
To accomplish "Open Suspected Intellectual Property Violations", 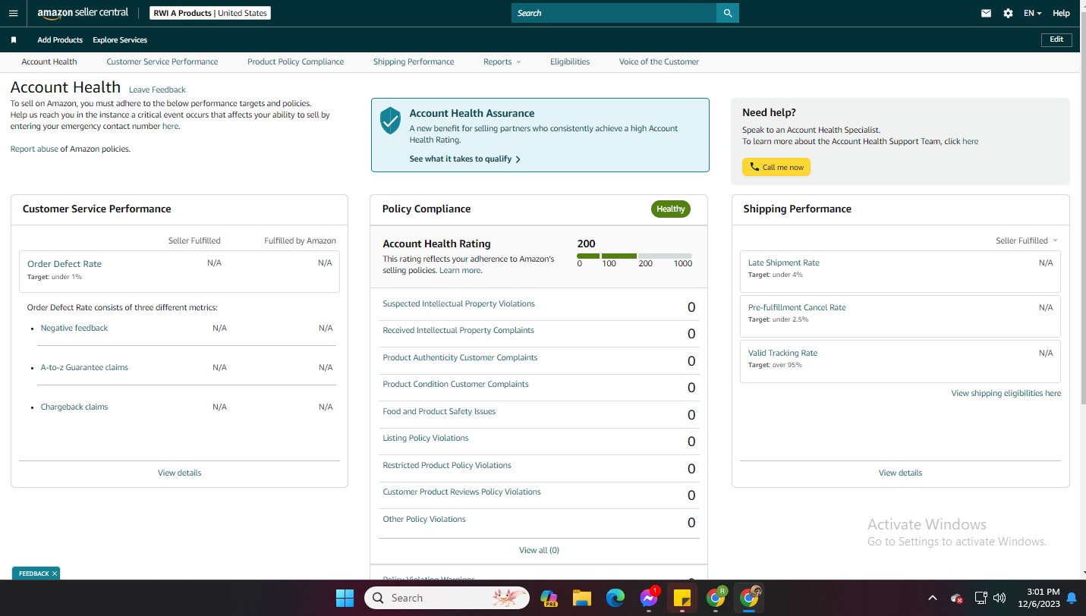I will pyautogui.click(x=458, y=303).
